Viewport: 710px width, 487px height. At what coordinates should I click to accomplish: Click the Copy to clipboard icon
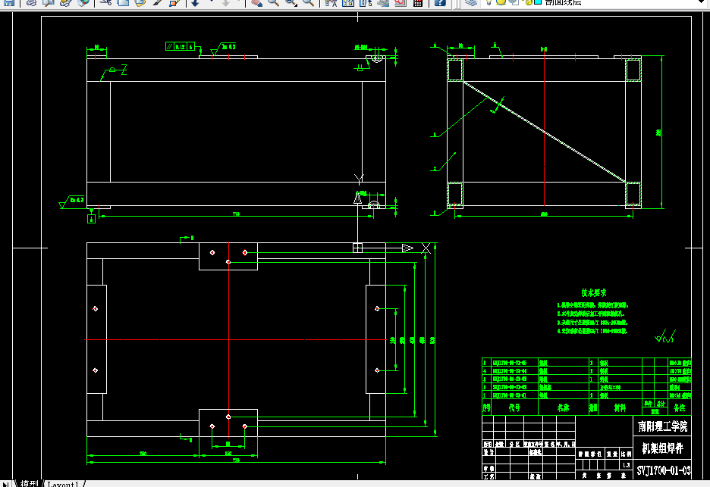[x=123, y=2]
